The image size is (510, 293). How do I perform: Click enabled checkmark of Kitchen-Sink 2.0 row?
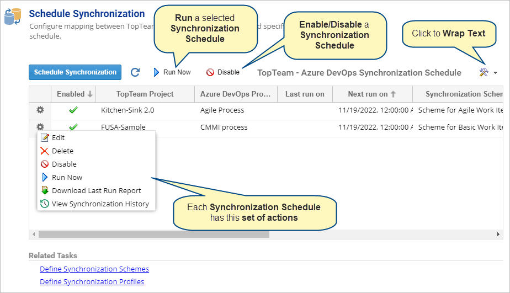(73, 110)
